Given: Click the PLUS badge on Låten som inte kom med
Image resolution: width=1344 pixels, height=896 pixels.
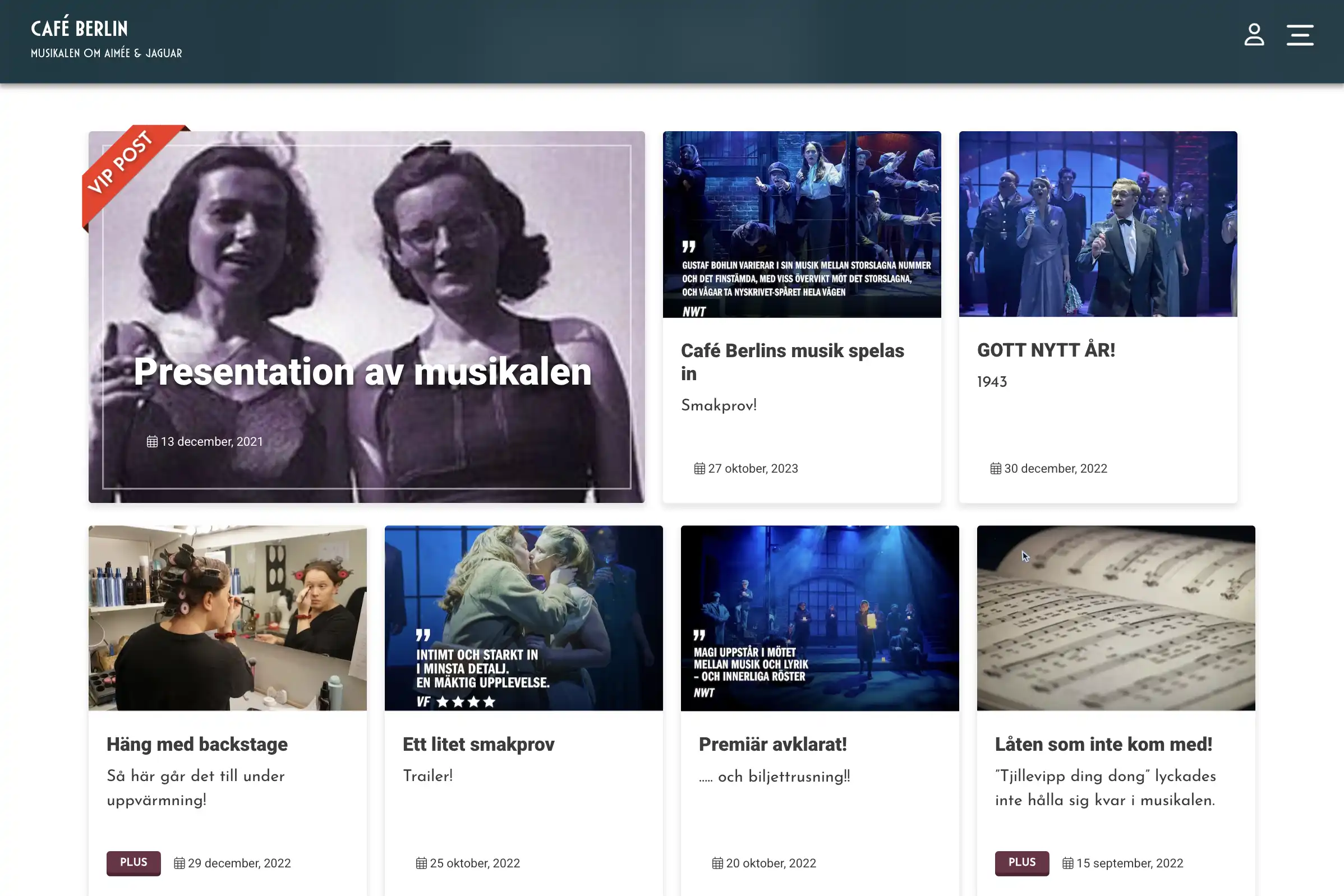Looking at the screenshot, I should [x=1021, y=862].
